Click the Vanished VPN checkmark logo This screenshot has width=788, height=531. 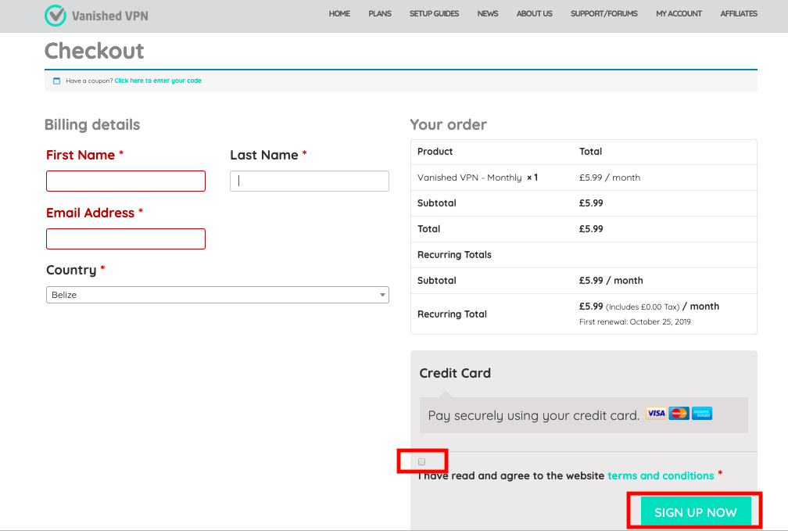[x=56, y=15]
